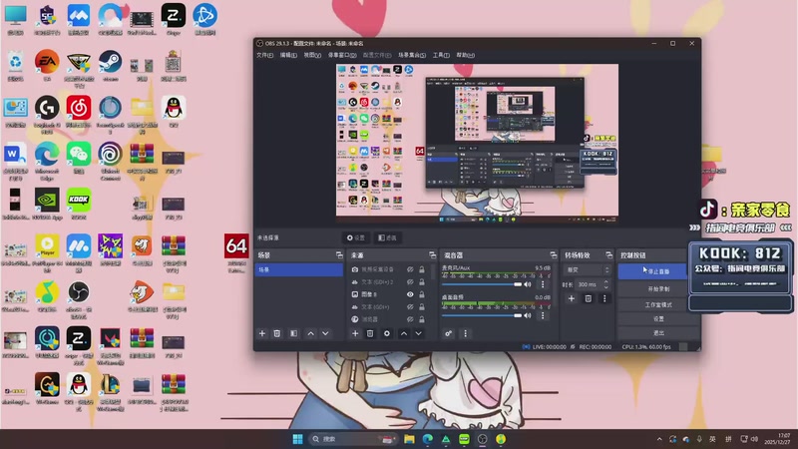Enable 工作室模式 studio mode button

point(658,304)
